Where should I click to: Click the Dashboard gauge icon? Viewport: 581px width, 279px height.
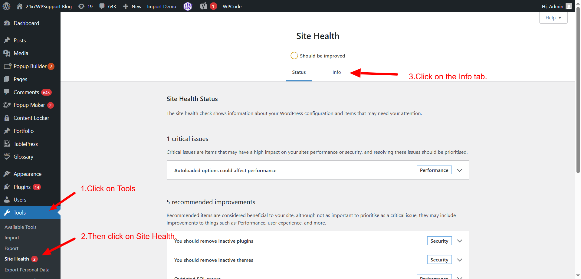(7, 23)
